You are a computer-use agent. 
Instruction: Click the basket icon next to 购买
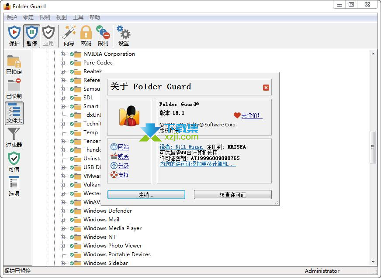[114, 156]
